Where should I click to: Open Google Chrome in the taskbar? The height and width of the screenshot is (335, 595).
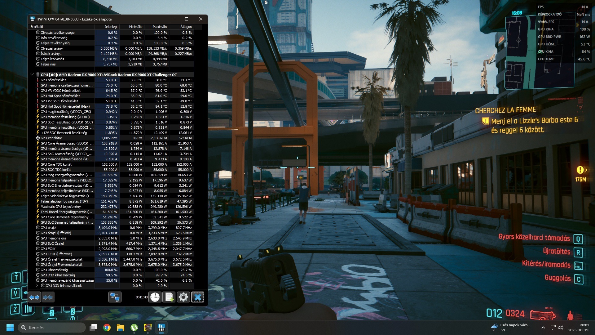pyautogui.click(x=107, y=328)
